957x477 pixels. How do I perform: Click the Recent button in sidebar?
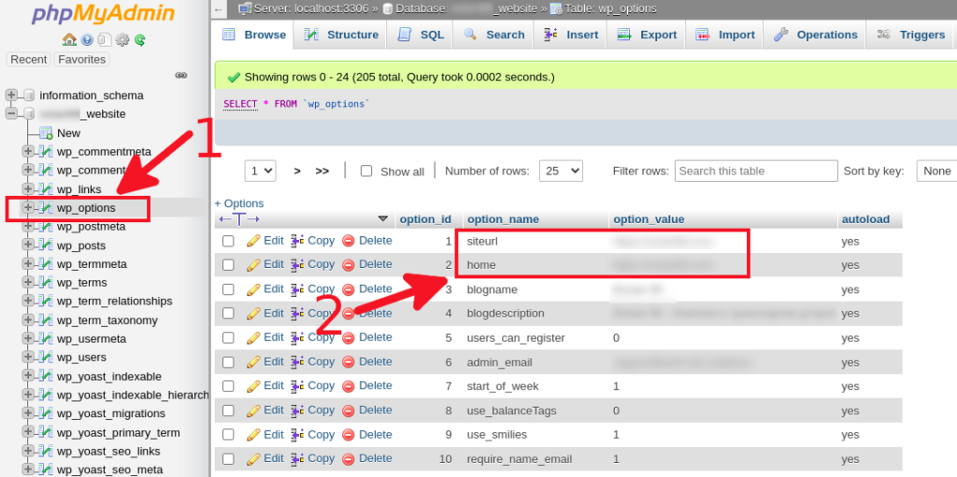tap(29, 59)
